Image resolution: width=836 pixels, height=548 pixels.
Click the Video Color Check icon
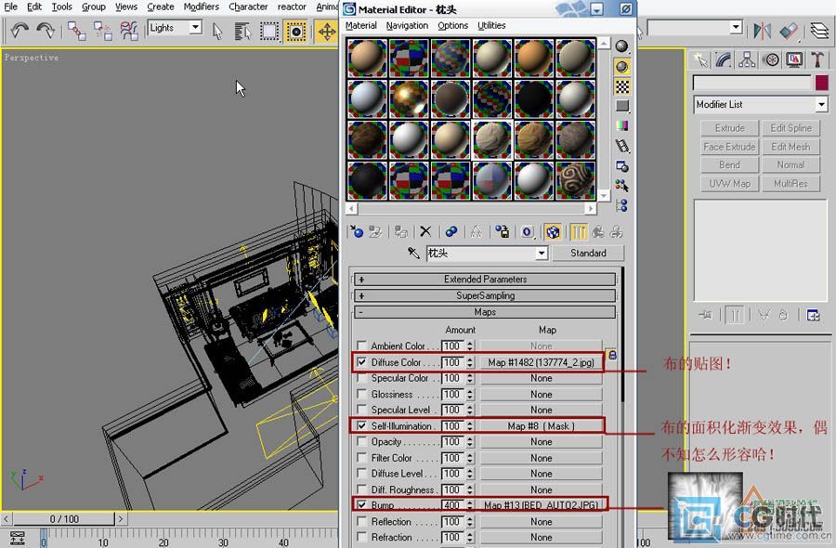pos(621,125)
